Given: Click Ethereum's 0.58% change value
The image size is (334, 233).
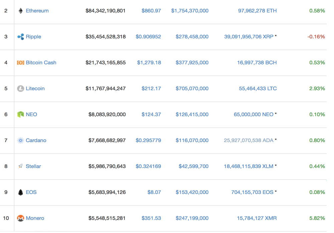Looking at the screenshot, I should 317,11.
